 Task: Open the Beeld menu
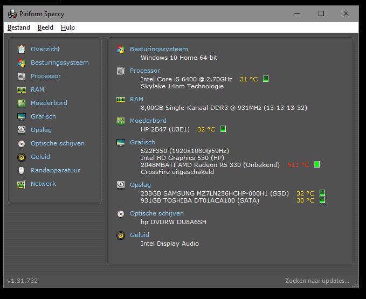click(x=45, y=27)
